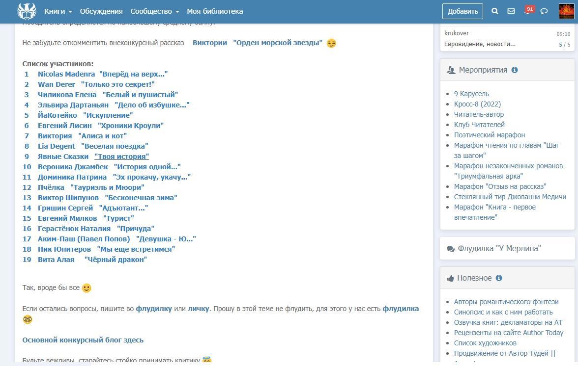
Task: Open the Обсуждения menu item
Action: 101,11
